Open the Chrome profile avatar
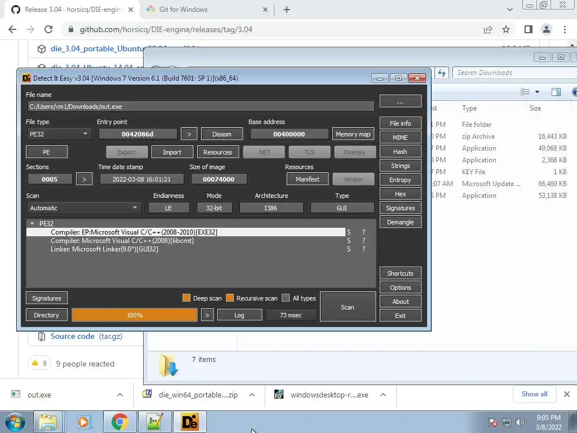The height and width of the screenshot is (433, 577). pos(547,29)
